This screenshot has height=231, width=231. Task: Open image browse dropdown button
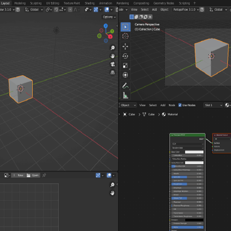(x=7, y=175)
